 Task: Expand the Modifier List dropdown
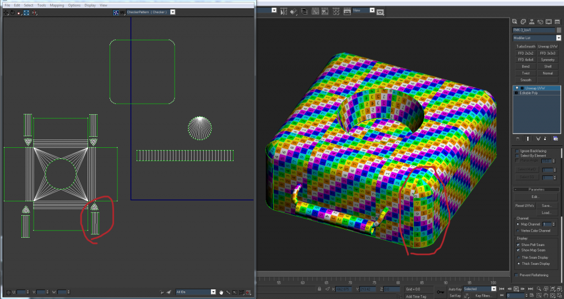(x=557, y=38)
